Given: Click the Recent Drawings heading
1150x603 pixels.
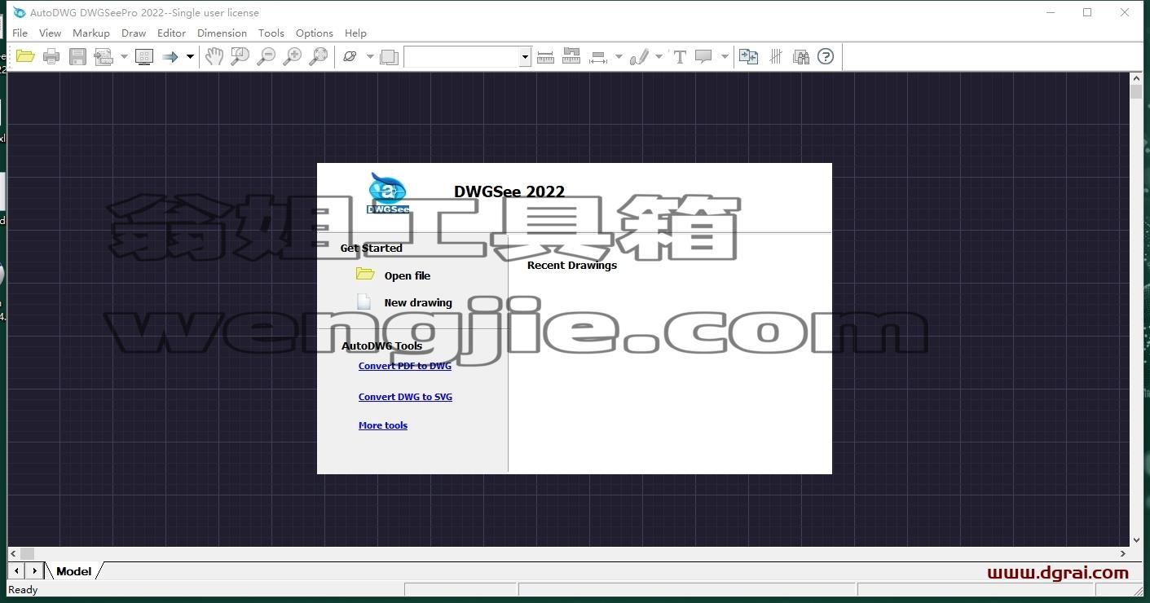Looking at the screenshot, I should tap(572, 265).
